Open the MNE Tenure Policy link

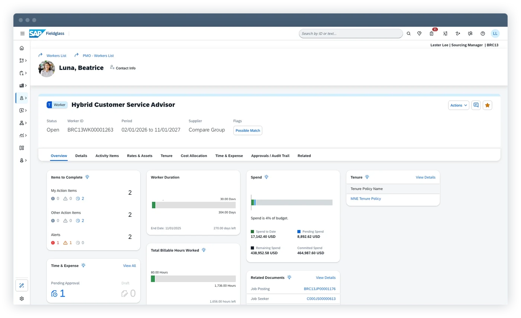[366, 199]
